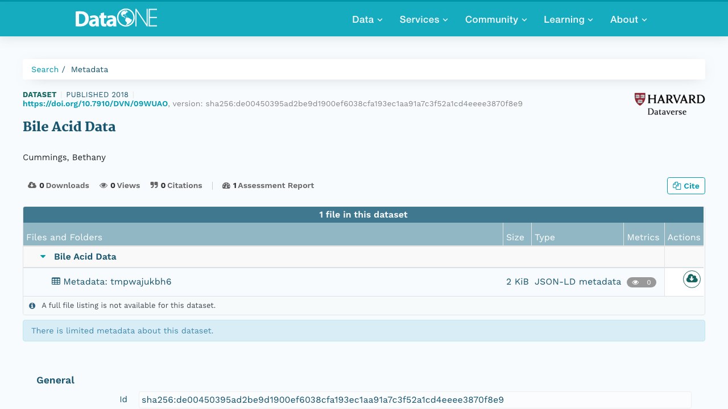Click the 2 KiB file size
This screenshot has width=728, height=409.
point(518,282)
